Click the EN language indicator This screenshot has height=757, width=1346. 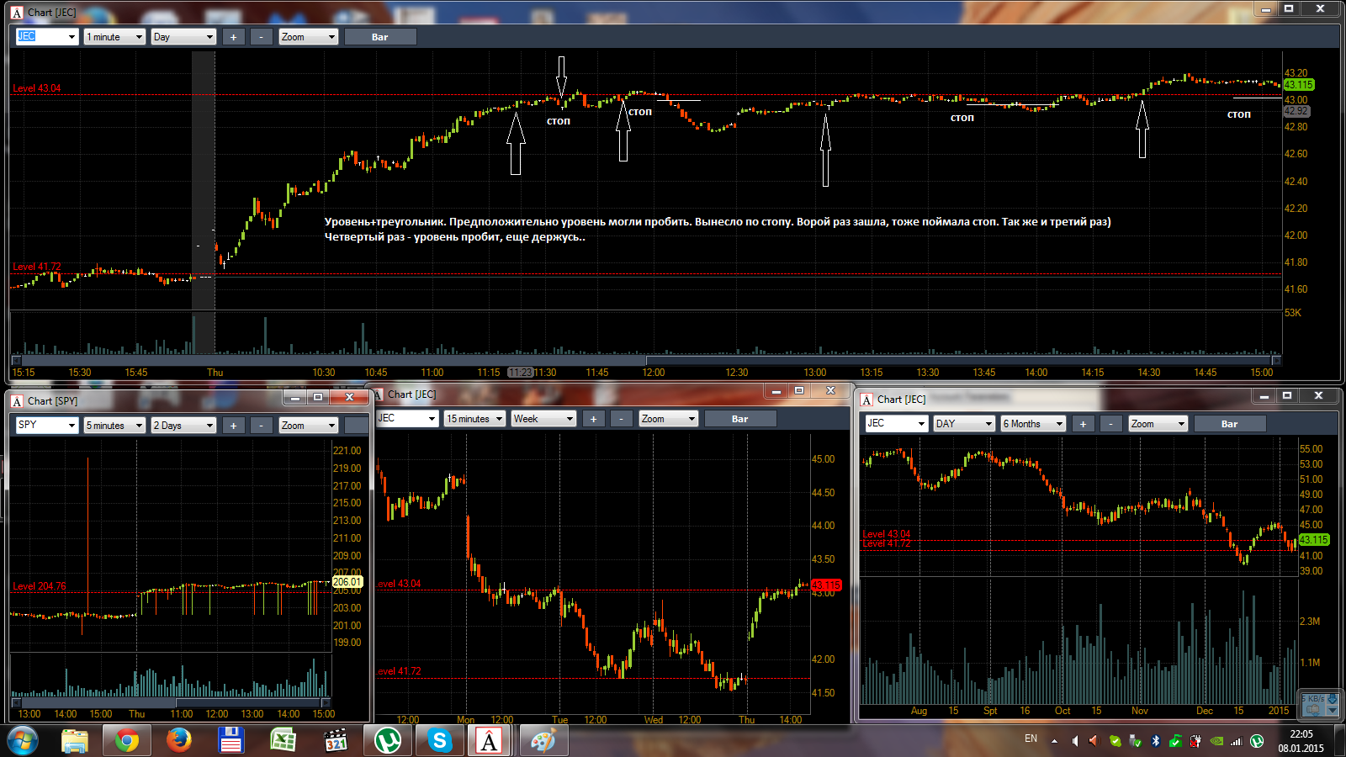(x=1031, y=738)
